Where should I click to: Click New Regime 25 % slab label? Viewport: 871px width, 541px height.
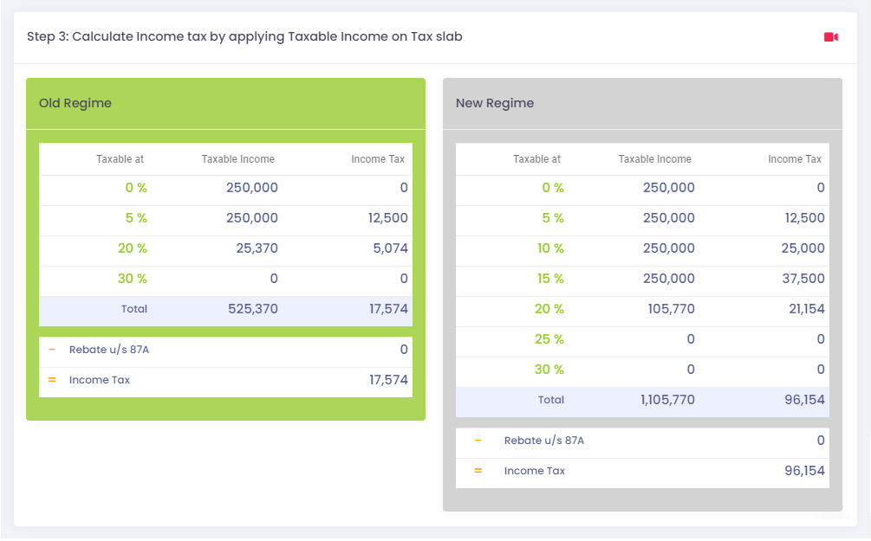[549, 339]
